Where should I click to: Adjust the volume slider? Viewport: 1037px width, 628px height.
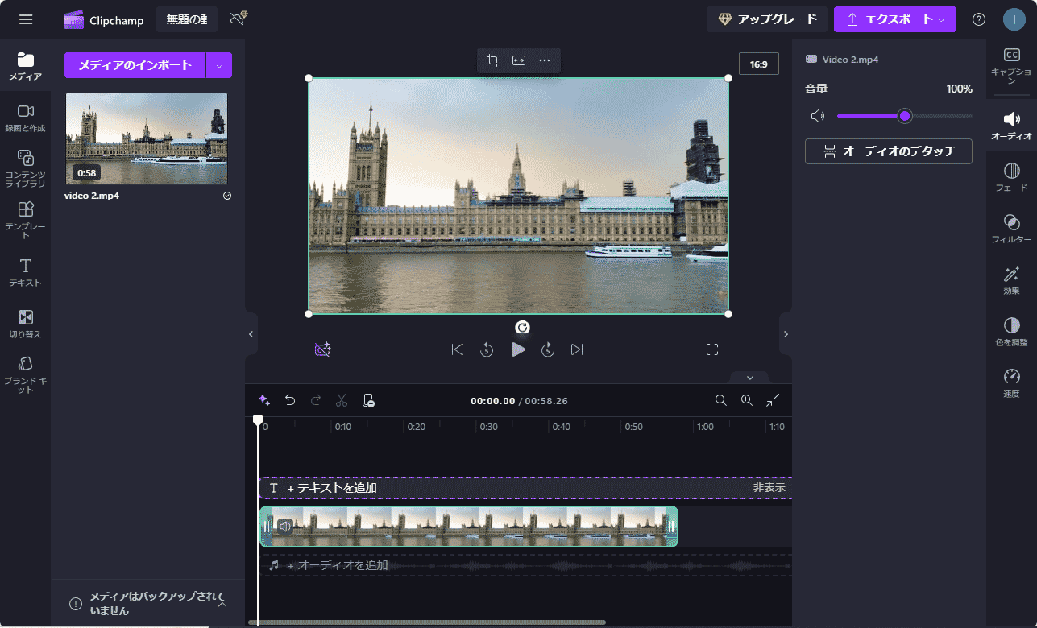coord(905,115)
